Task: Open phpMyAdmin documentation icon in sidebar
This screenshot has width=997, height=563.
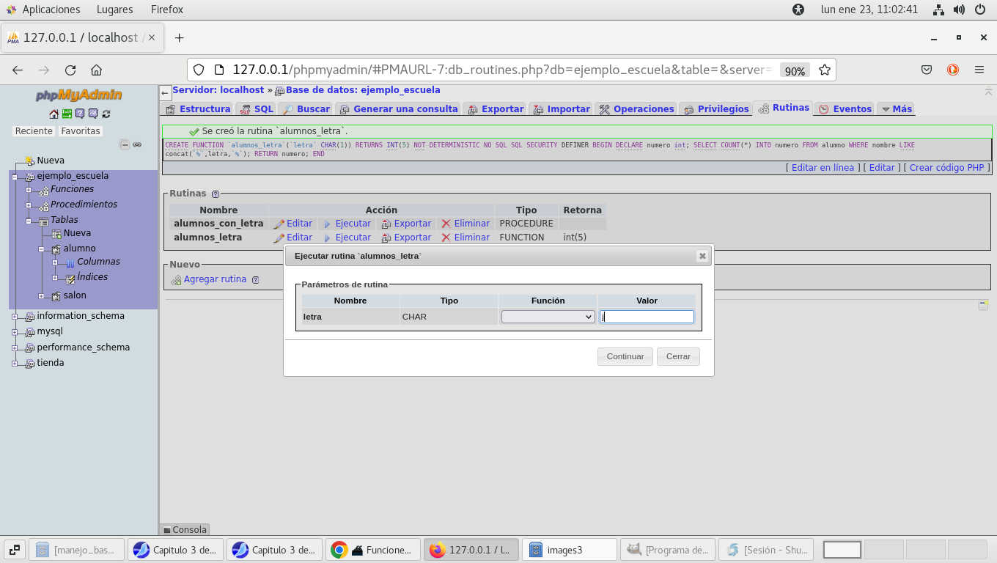Action: [80, 114]
